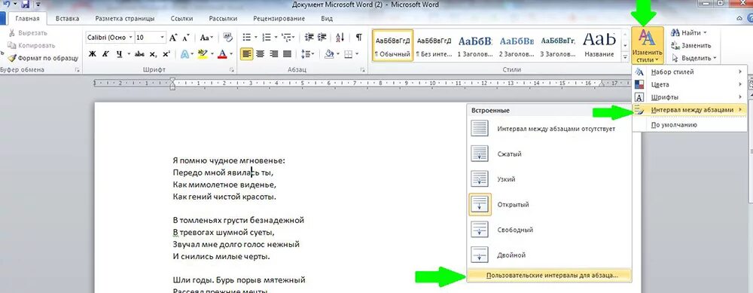753x293 pixels.
Task: Choose По умолчанию menu item
Action: click(690, 125)
